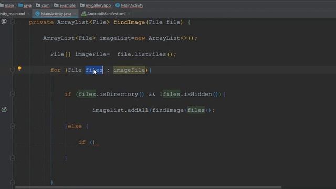Click the selected 'files' loop variable

[x=94, y=70]
